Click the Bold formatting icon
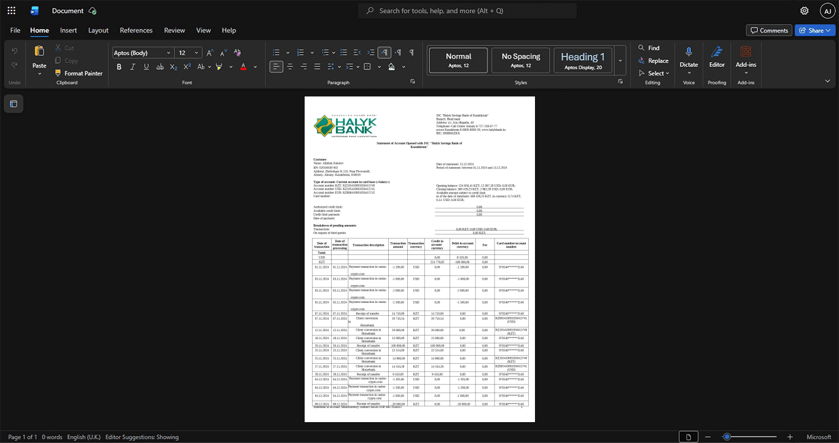The image size is (839, 443). 119,66
